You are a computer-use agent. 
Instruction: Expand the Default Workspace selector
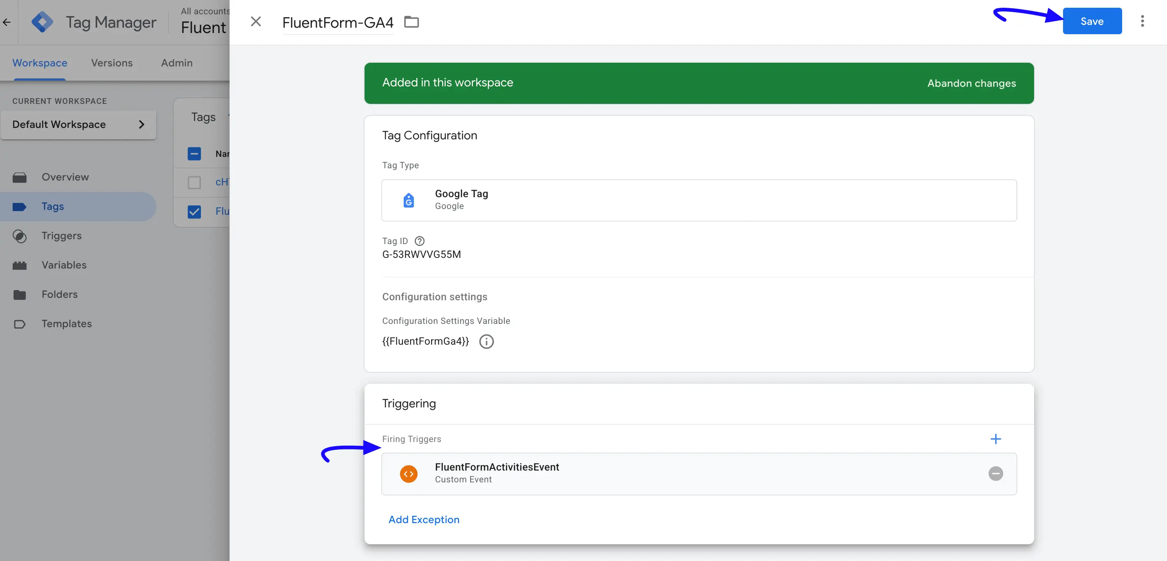pos(78,124)
